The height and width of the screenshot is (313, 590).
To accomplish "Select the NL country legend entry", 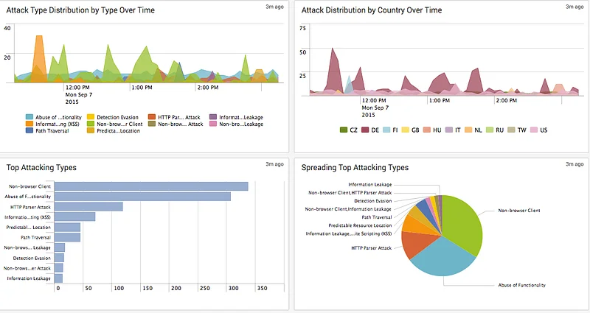I will (473, 130).
